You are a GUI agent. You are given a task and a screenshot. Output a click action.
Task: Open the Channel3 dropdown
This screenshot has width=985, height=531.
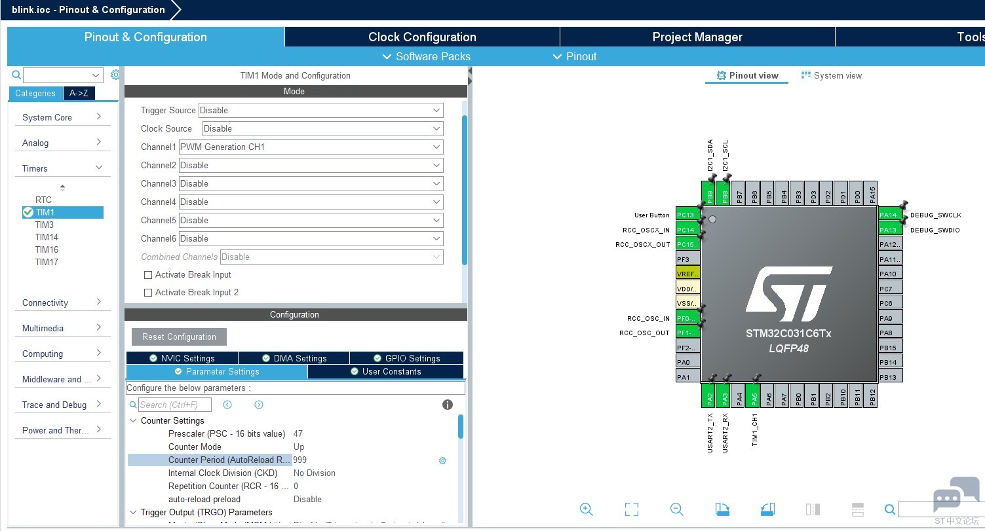pos(311,184)
